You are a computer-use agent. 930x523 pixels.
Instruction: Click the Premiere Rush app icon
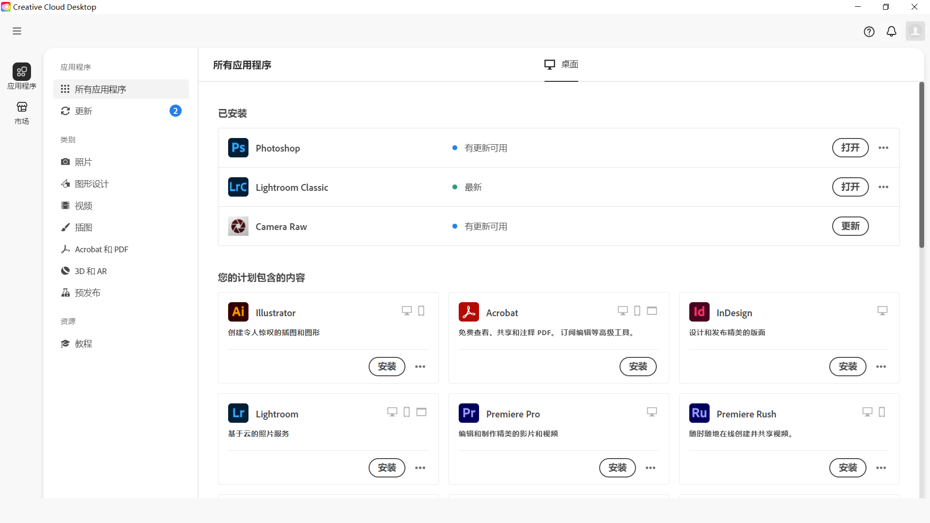(x=699, y=413)
